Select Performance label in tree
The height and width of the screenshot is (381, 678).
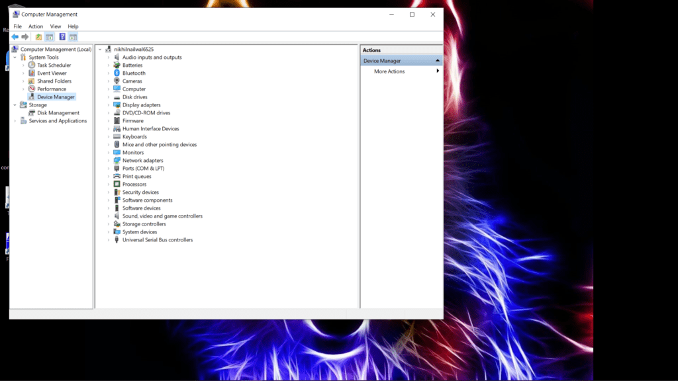tap(52, 89)
